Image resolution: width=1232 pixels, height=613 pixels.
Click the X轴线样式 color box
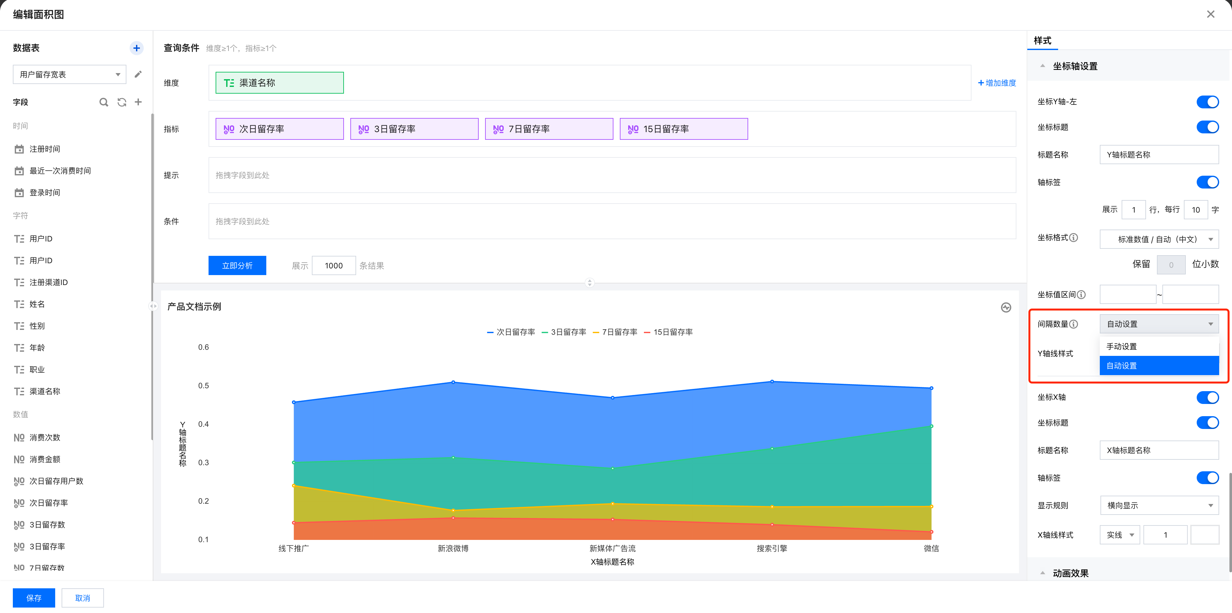(x=1204, y=535)
